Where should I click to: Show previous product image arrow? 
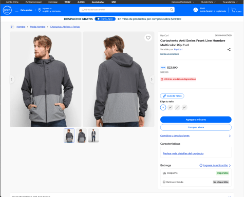(11, 79)
